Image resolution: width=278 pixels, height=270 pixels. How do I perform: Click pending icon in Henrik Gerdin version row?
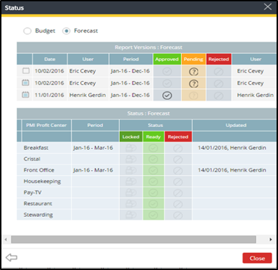tap(194, 96)
